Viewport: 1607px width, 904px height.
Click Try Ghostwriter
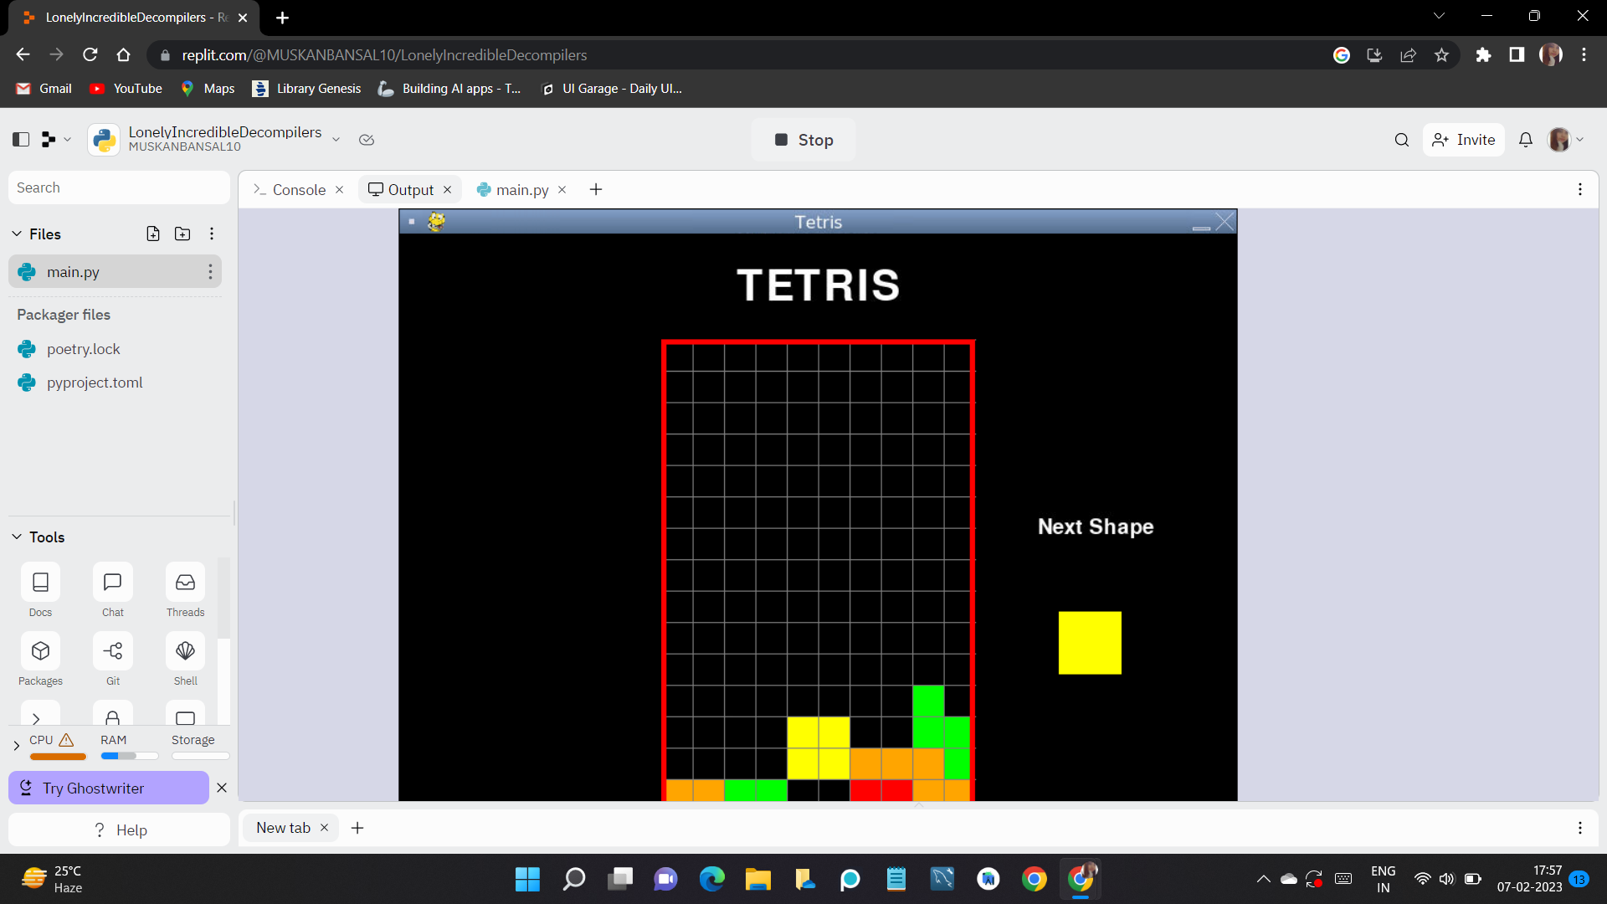[x=109, y=788]
